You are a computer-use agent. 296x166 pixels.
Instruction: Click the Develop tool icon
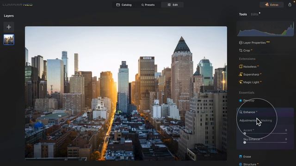tap(240, 101)
